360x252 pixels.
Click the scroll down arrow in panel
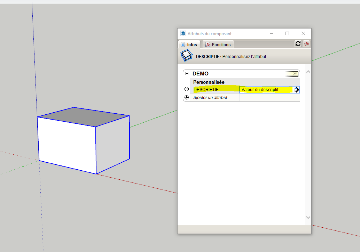[x=308, y=217]
